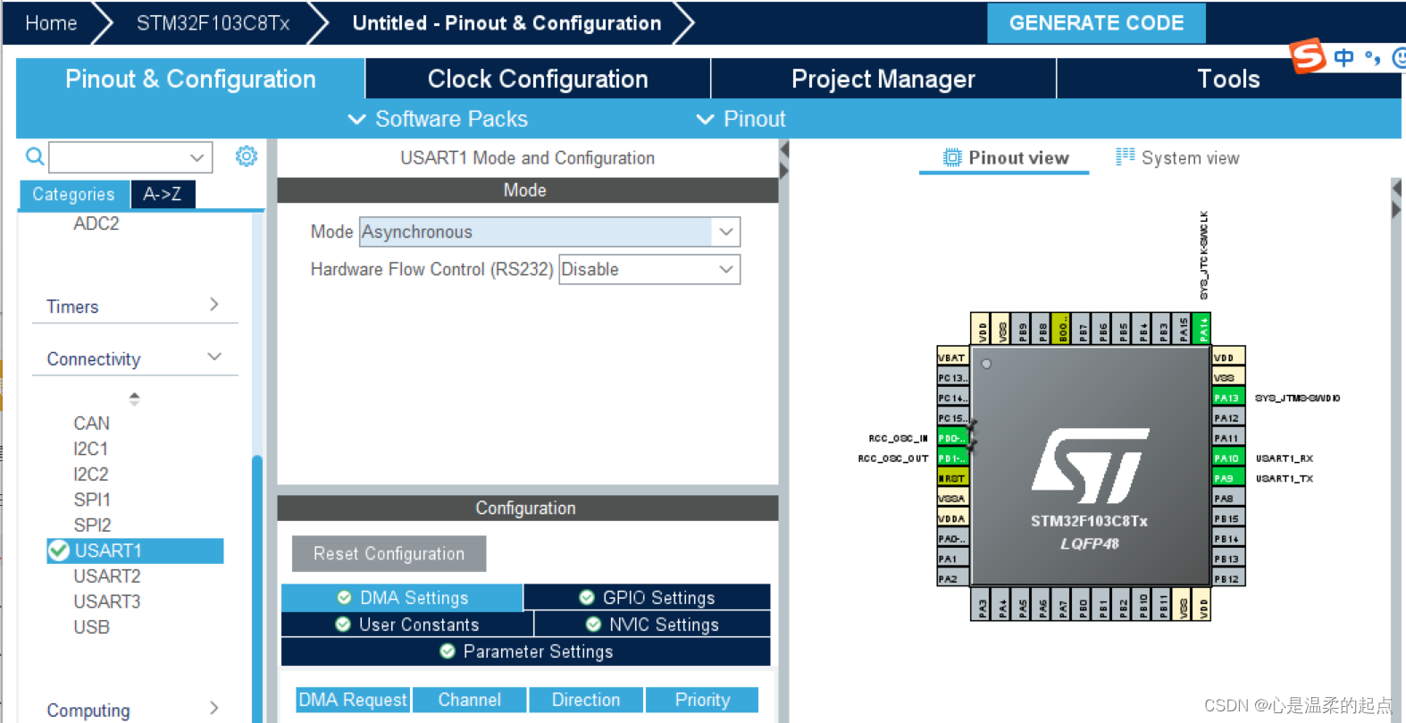Open the NVIC Settings tab
1406x723 pixels.
[652, 624]
